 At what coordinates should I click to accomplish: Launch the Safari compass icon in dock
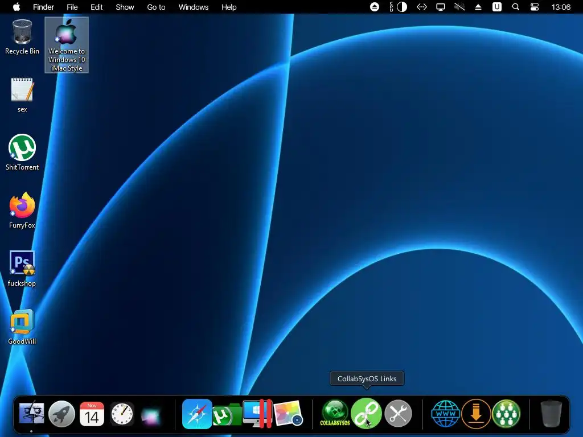click(x=197, y=414)
